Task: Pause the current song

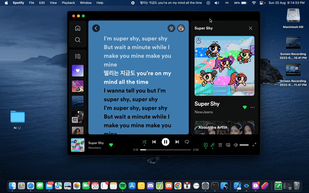Action: click(166, 142)
